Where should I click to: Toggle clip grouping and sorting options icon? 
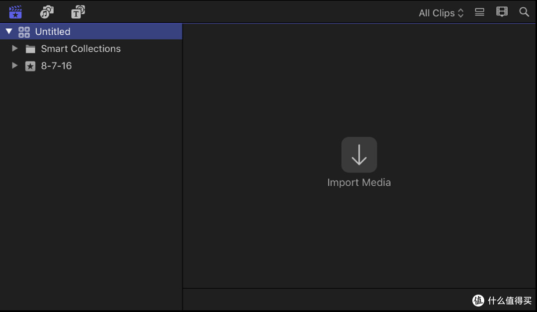click(x=479, y=12)
